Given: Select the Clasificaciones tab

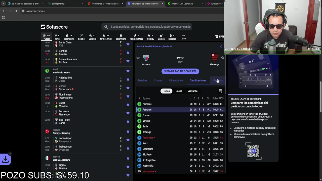Looking at the screenshot, I should (x=198, y=80).
